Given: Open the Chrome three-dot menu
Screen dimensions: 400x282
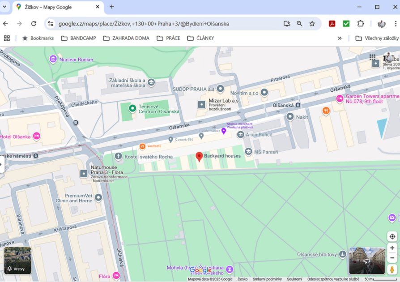Looking at the screenshot, I should coord(396,24).
